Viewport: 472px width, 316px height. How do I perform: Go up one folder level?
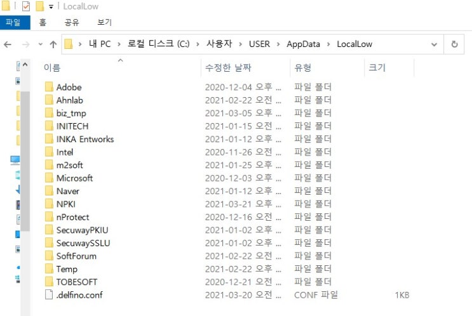click(53, 44)
